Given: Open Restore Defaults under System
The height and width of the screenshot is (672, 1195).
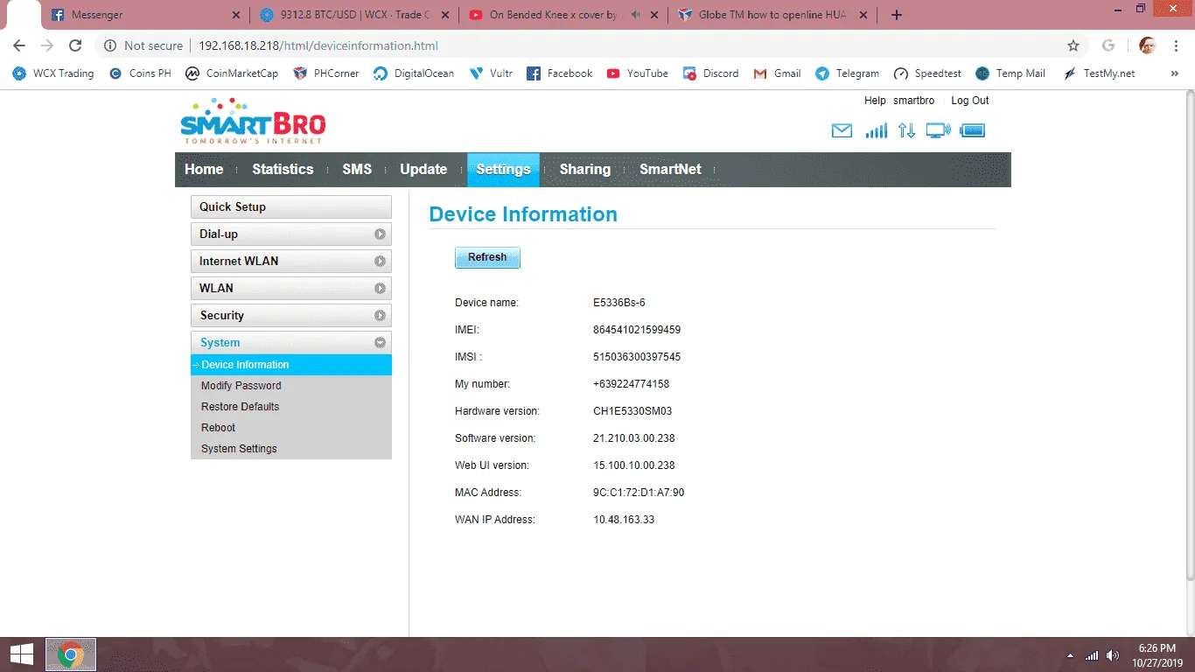Looking at the screenshot, I should pos(290,407).
